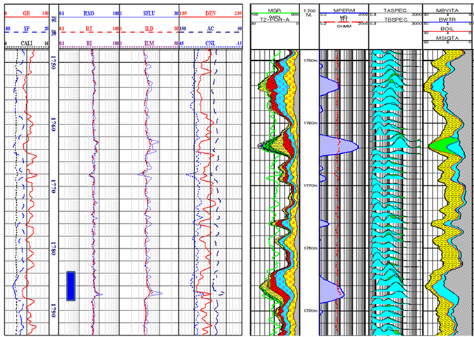Click the SFLU curve header label
The height and width of the screenshot is (337, 474).
point(147,13)
